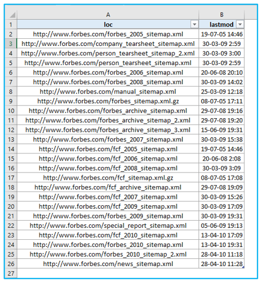Viewport: 263px width, 284px height.
Task: Select cell with special_report_sitemap.xml URL
Action: point(108,226)
